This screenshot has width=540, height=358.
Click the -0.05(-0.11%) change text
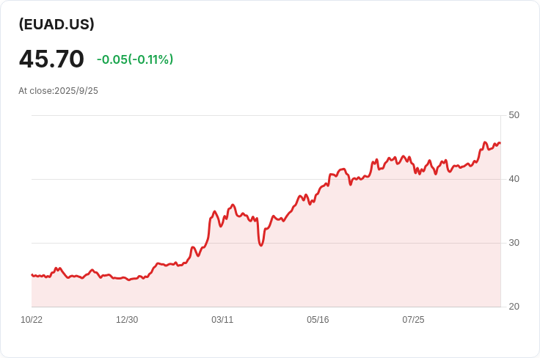(135, 59)
